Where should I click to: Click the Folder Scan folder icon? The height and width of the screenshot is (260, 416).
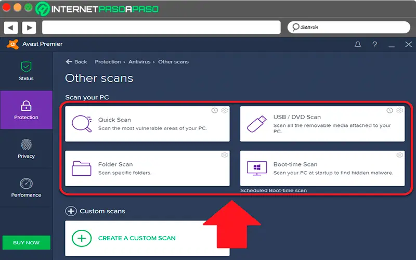point(82,168)
